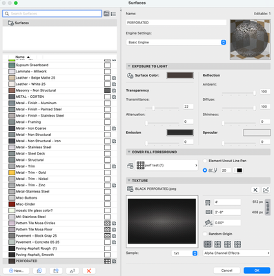Select Element Uncut Line Pen radio button
The image size is (274, 276).
(x=205, y=161)
